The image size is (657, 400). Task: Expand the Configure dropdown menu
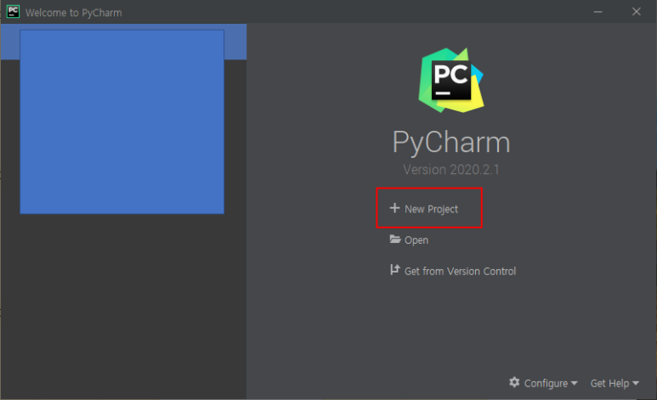[551, 383]
